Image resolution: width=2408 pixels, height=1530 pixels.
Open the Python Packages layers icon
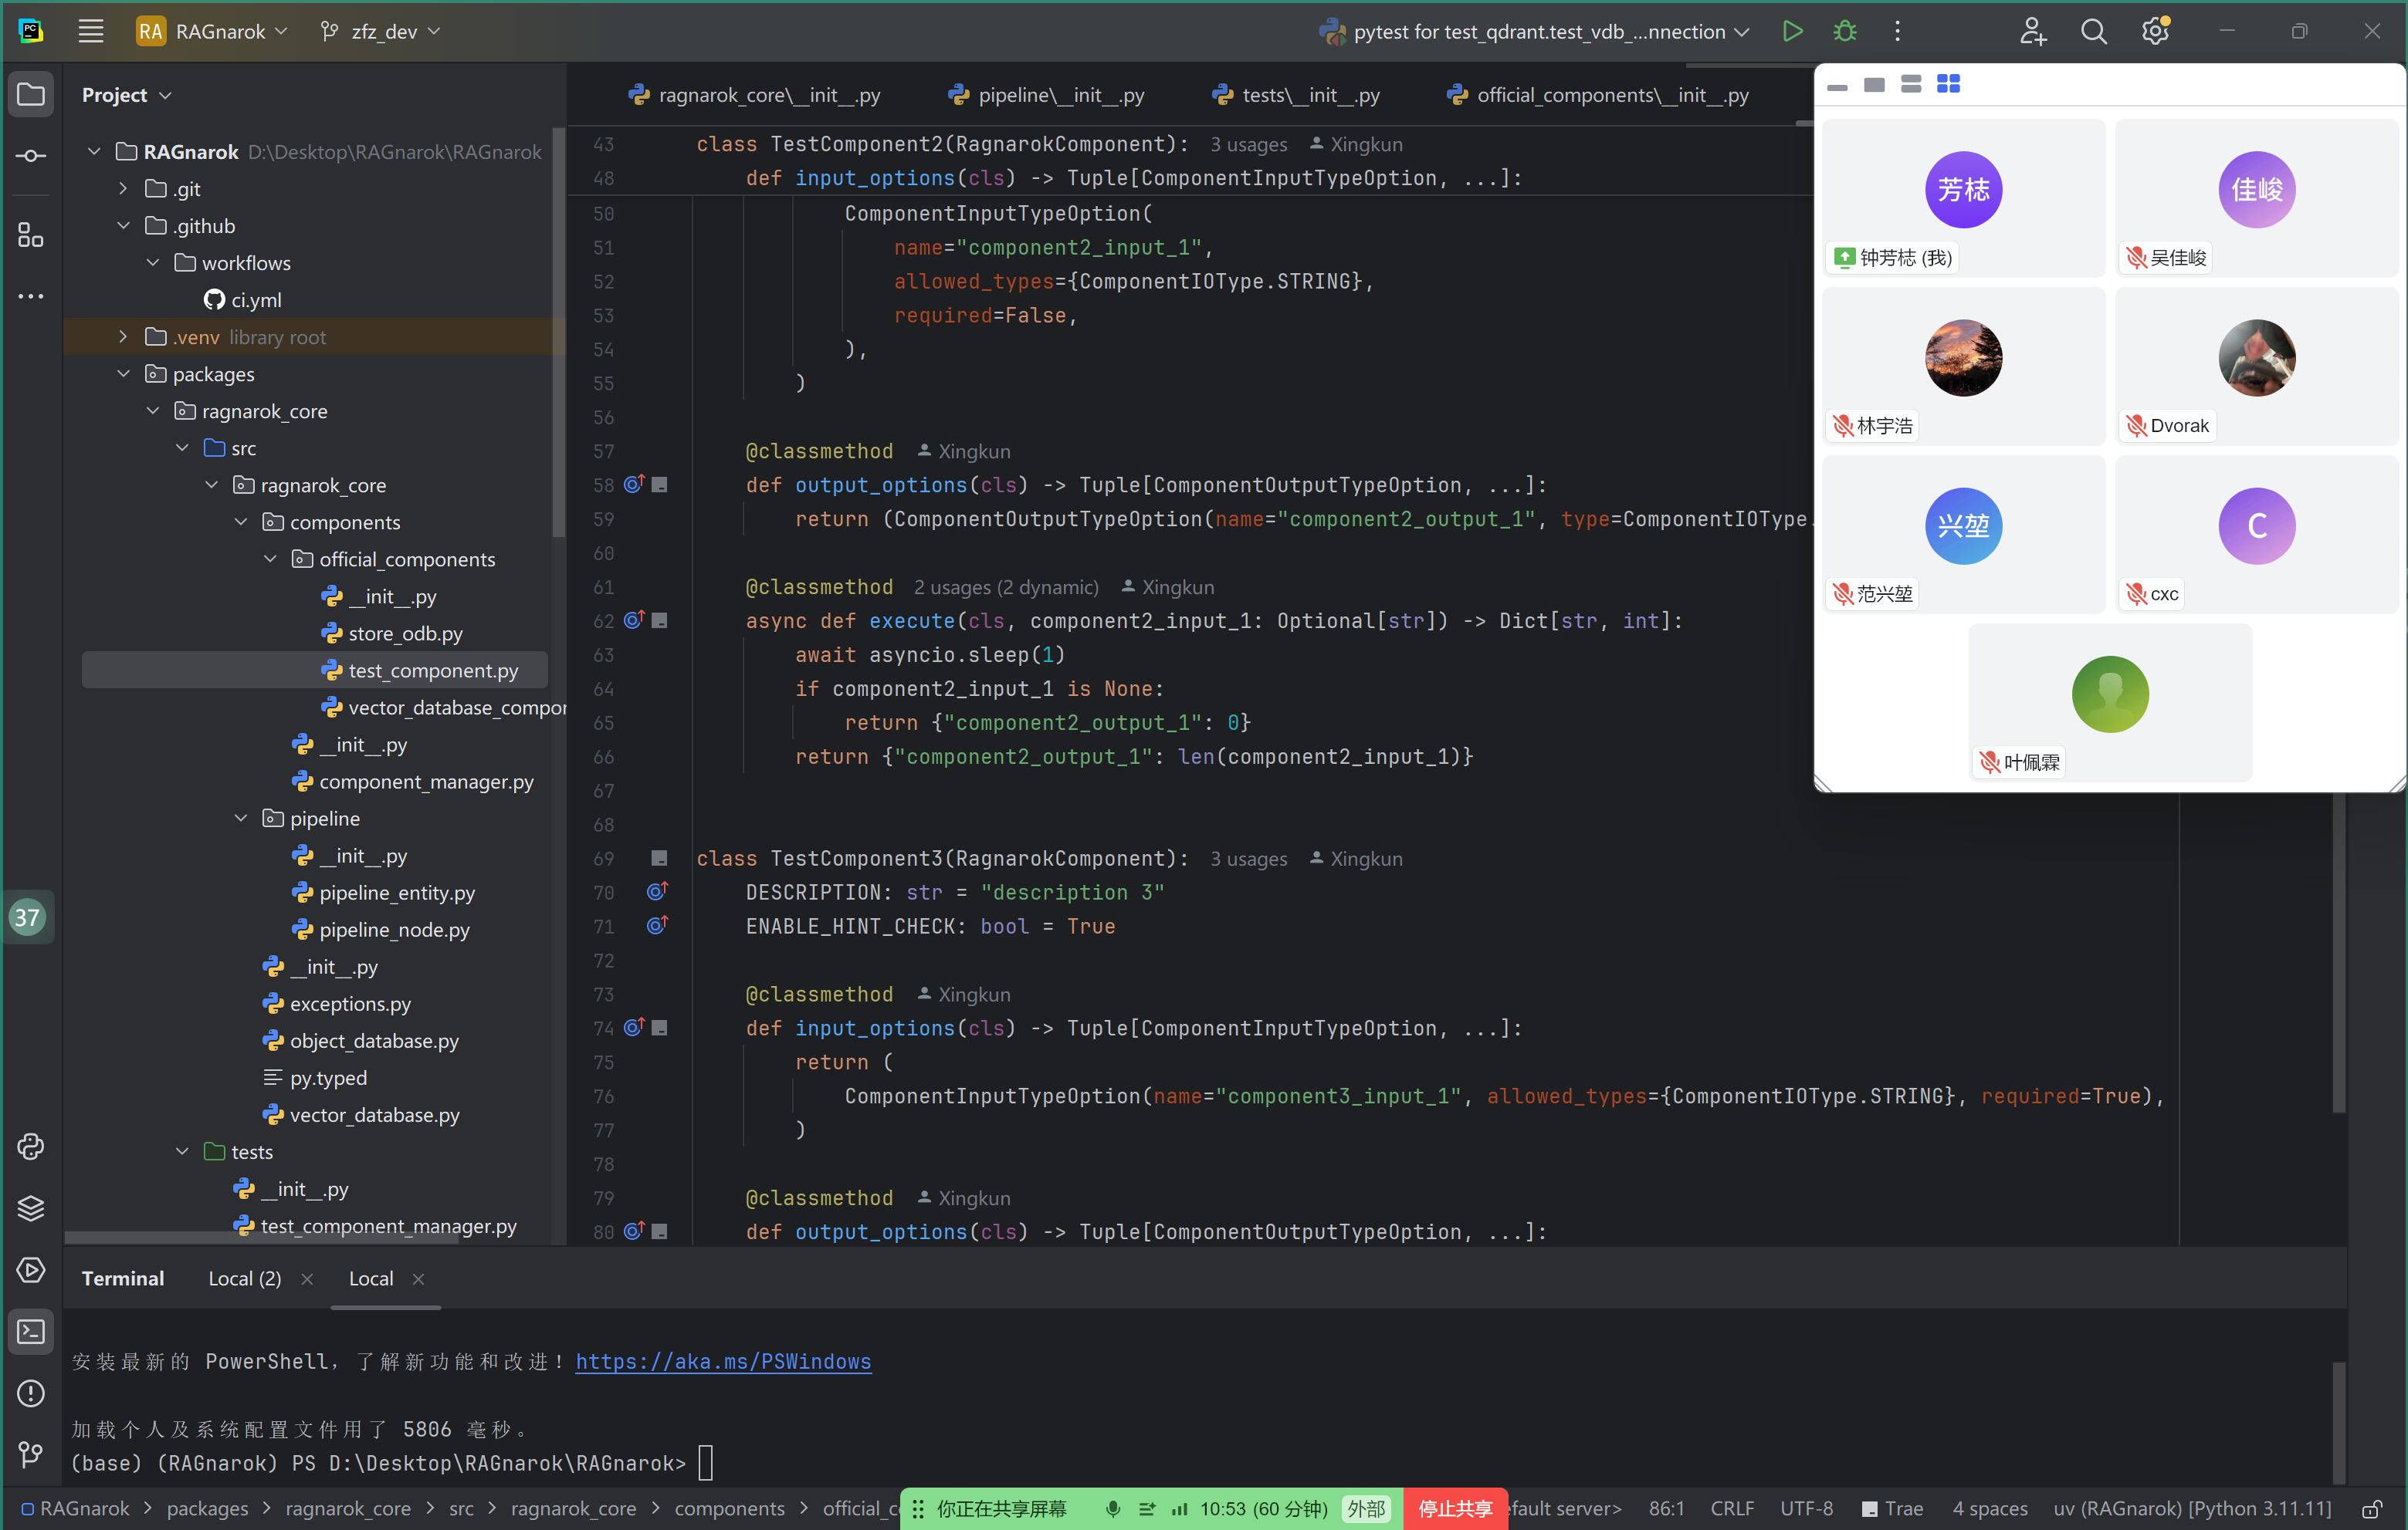point(31,1207)
